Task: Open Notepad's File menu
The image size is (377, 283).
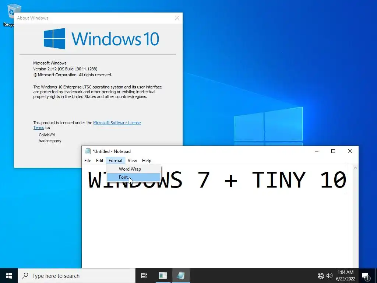Action: (88, 161)
